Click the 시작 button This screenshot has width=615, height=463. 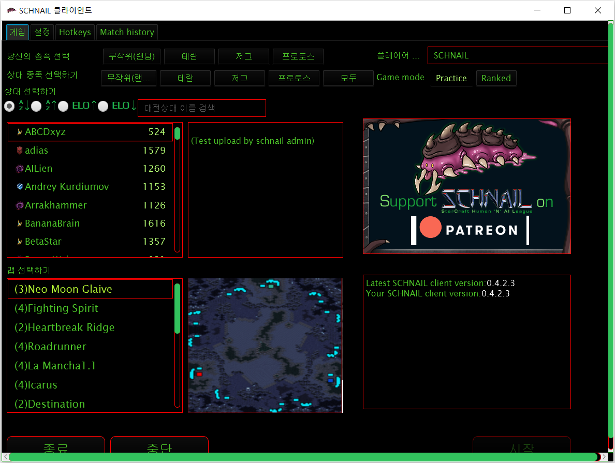click(x=522, y=444)
